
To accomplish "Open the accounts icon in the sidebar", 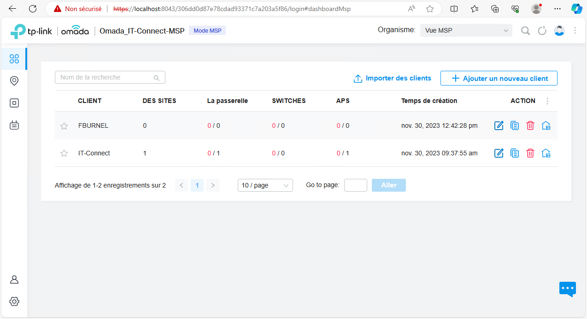I will click(x=14, y=279).
